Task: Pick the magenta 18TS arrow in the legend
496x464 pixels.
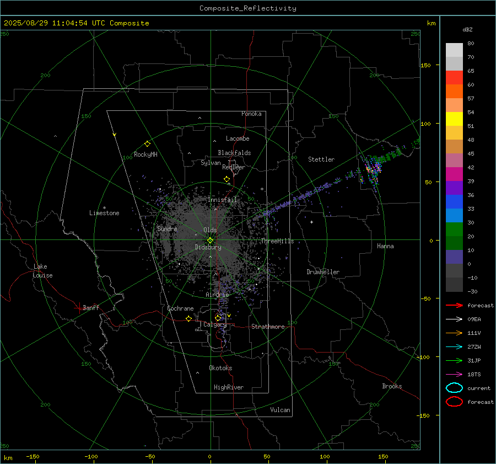Action: pos(454,375)
